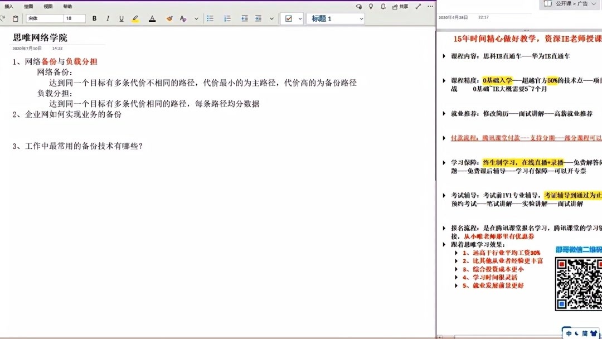602x339 pixels.
Task: Open notifications via the bell icon
Action: click(x=384, y=6)
